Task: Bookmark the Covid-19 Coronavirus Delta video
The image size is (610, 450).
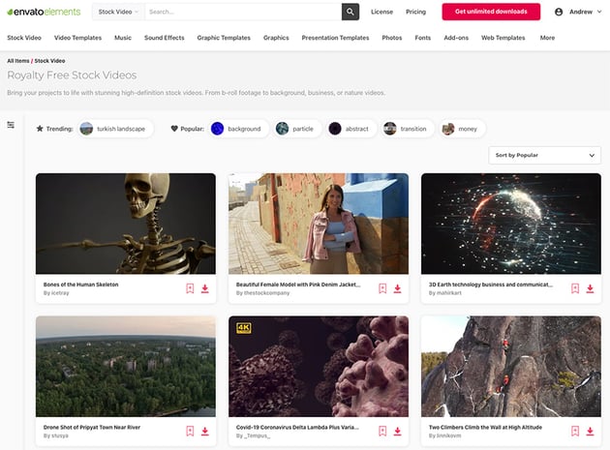Action: (x=382, y=431)
